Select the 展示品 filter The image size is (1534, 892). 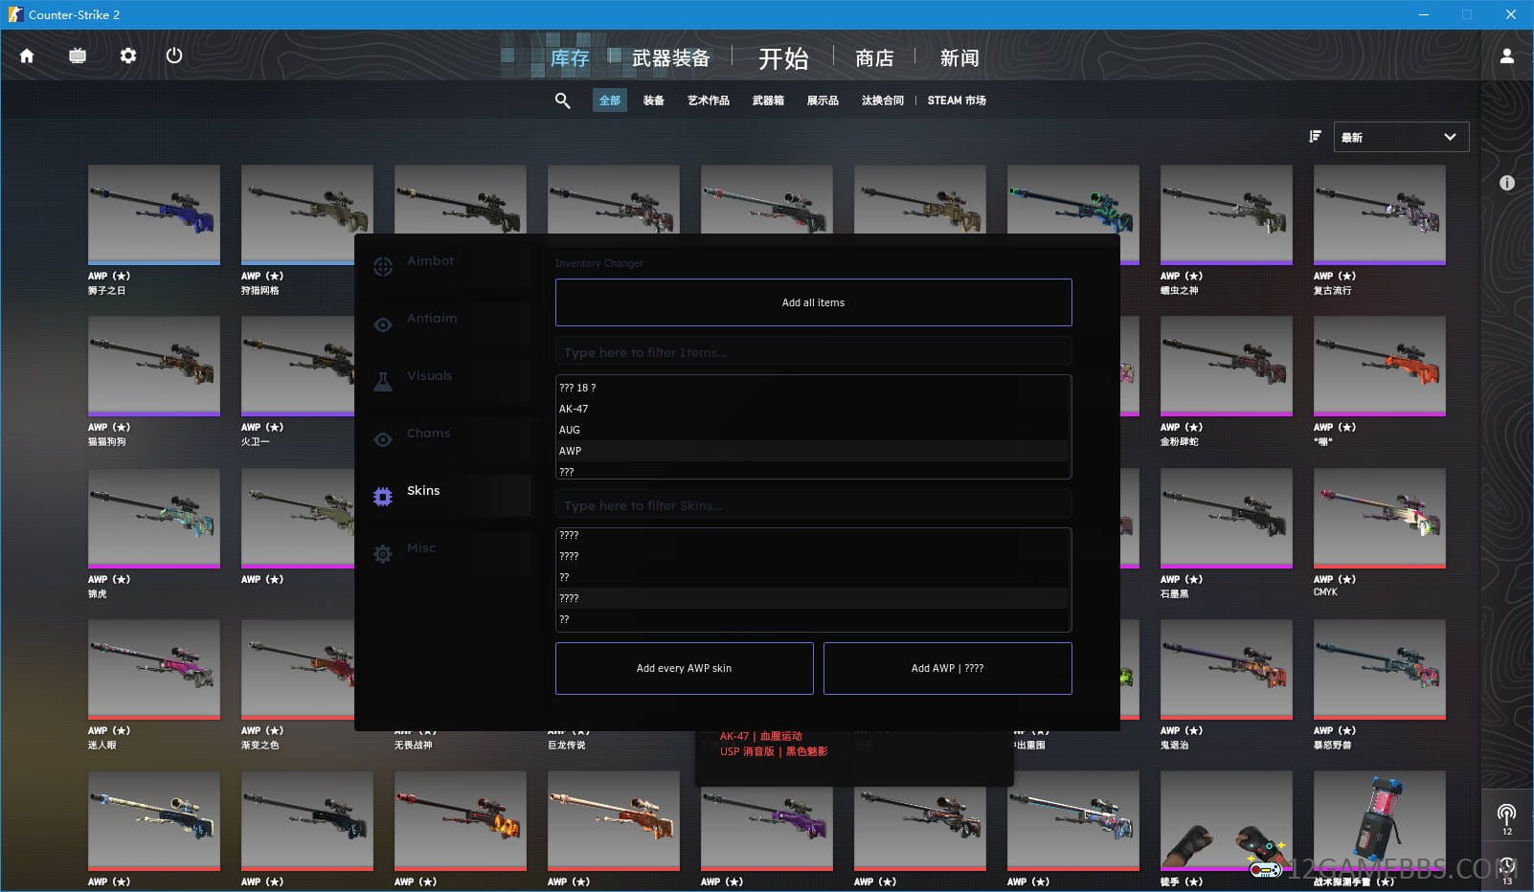coord(823,100)
